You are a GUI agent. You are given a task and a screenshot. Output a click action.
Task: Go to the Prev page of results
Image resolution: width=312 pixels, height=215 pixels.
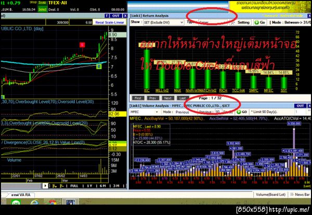tap(152, 98)
